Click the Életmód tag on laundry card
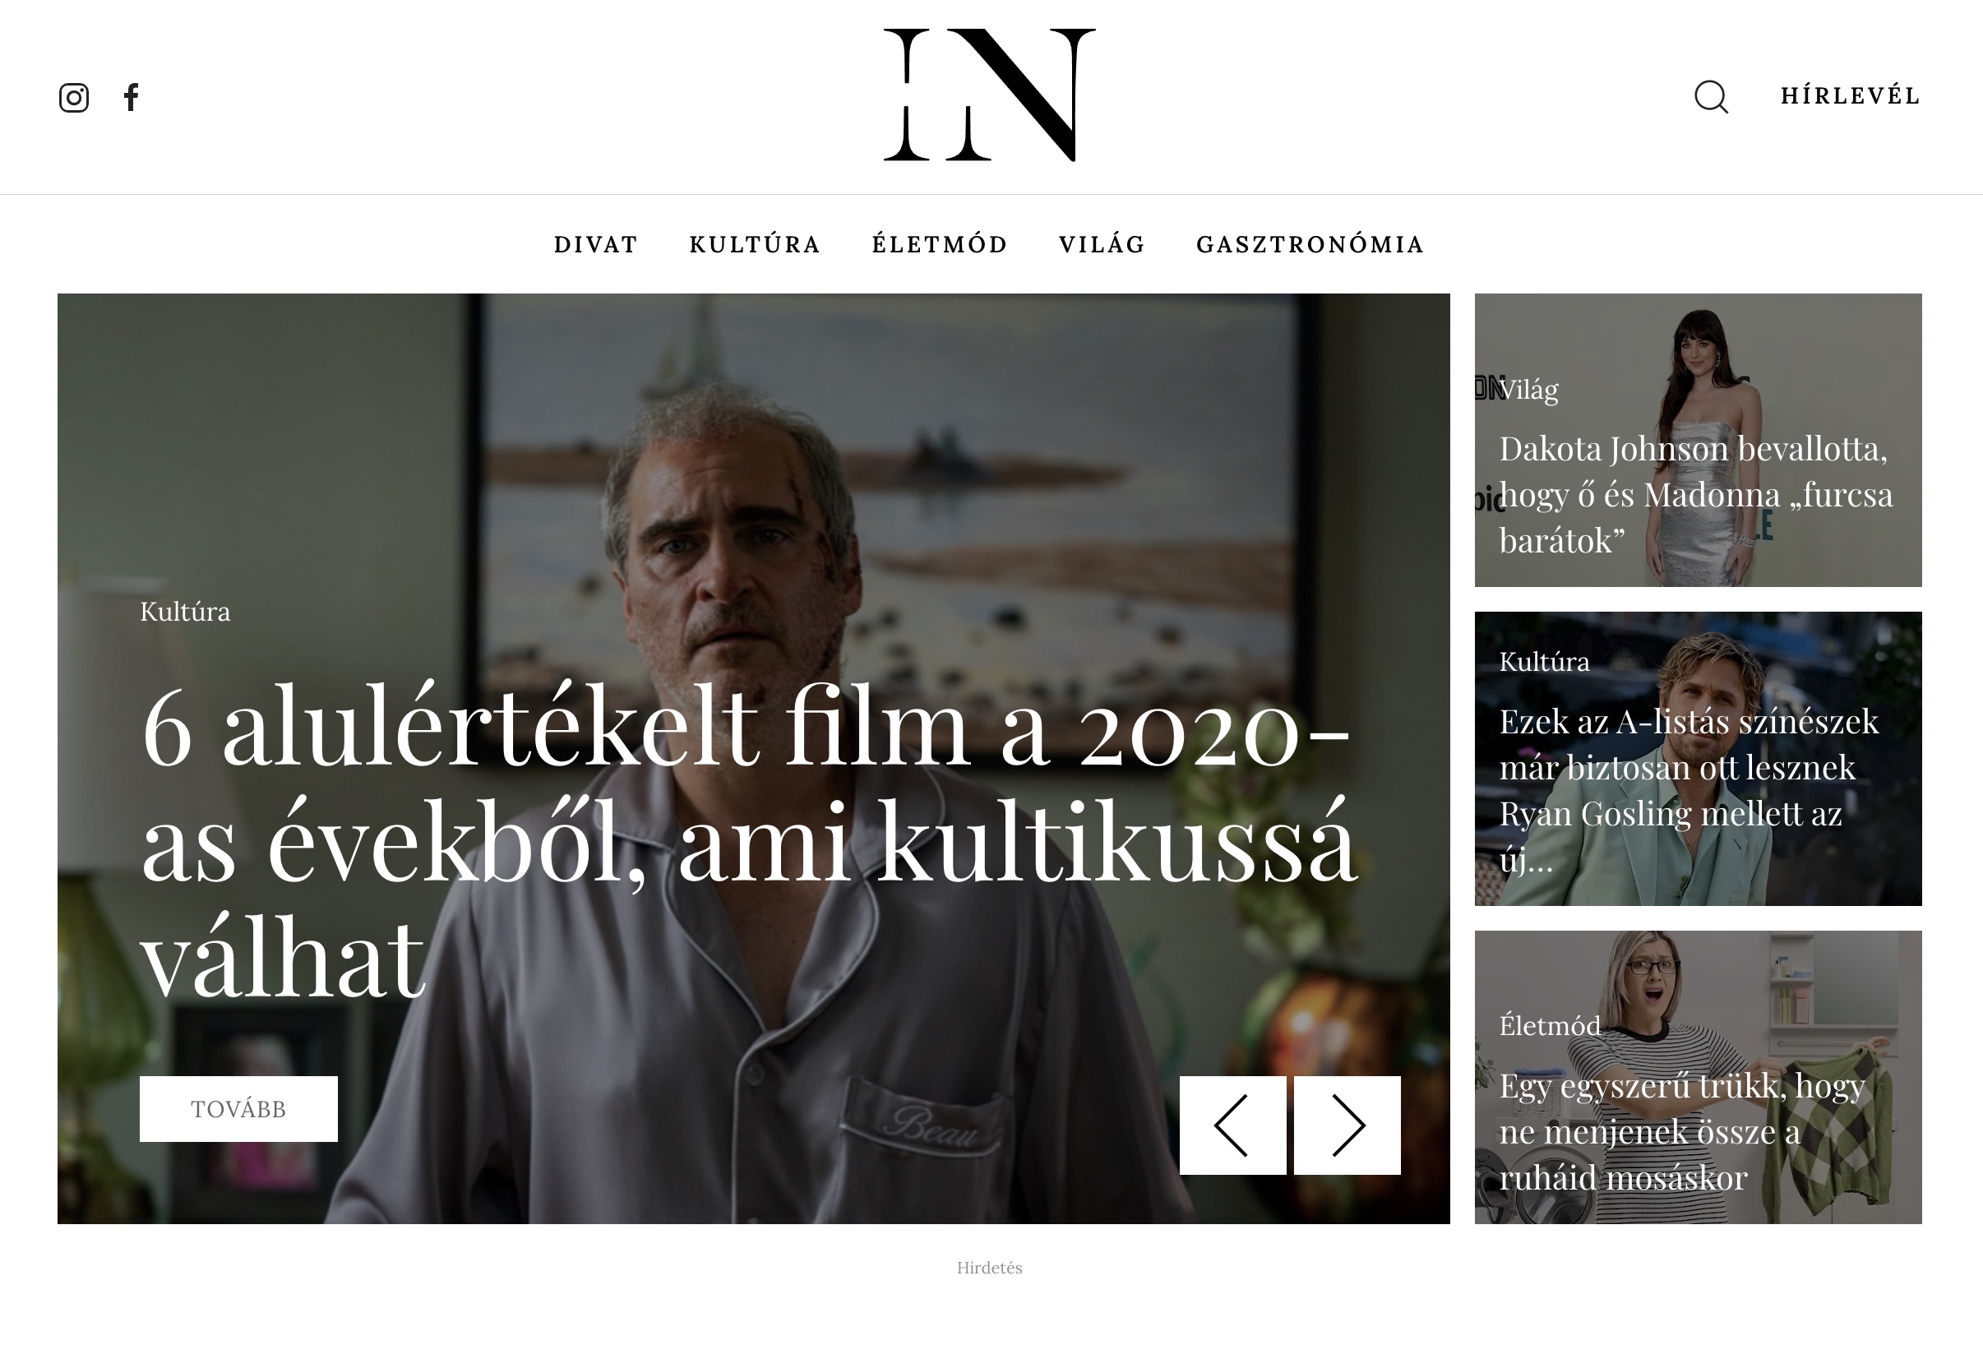 (1550, 1025)
